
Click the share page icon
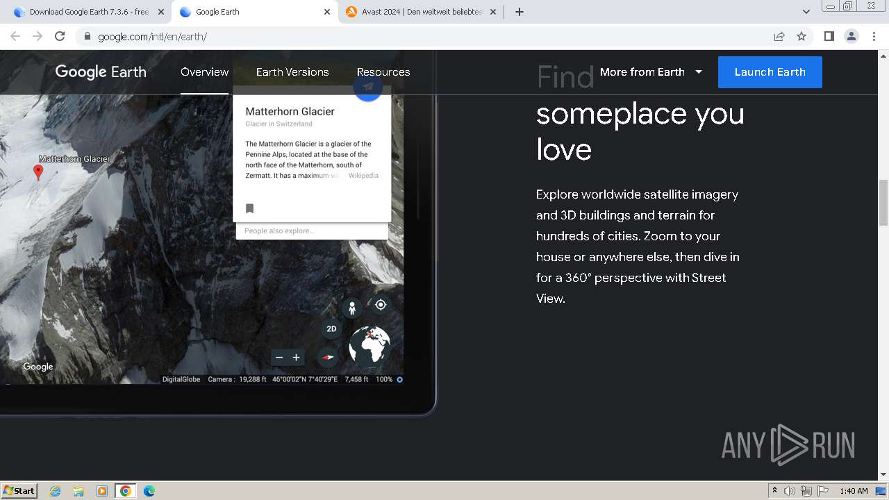[779, 36]
